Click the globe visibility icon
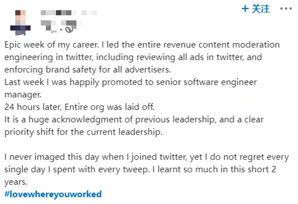The width and height of the screenshot is (298, 204). pos(69,29)
